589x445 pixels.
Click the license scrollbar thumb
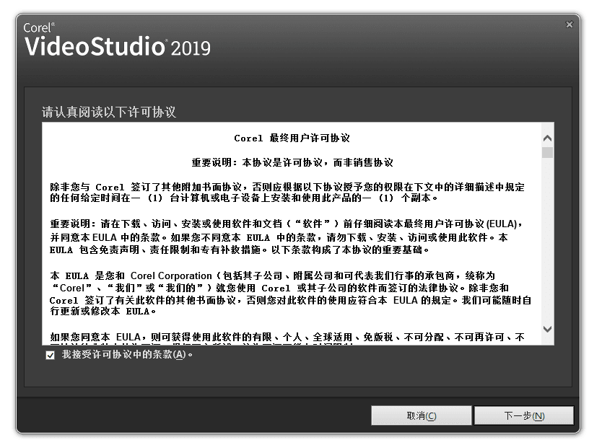point(548,152)
